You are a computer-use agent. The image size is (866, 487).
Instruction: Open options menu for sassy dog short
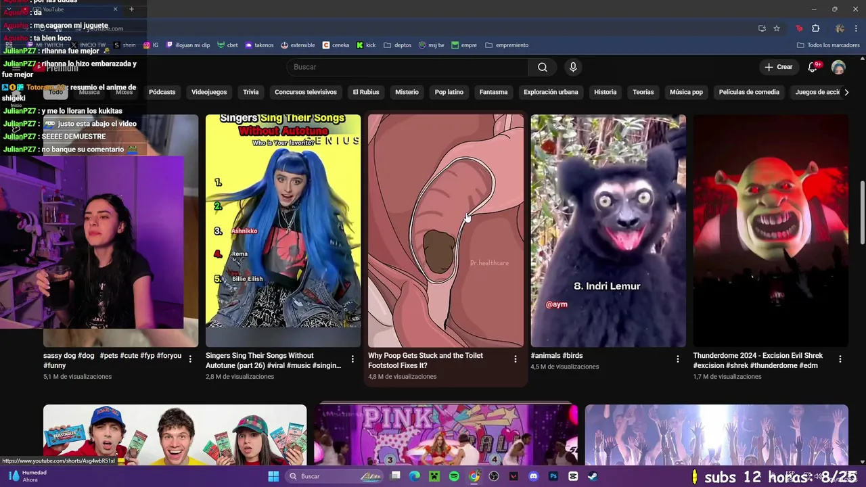click(x=190, y=359)
